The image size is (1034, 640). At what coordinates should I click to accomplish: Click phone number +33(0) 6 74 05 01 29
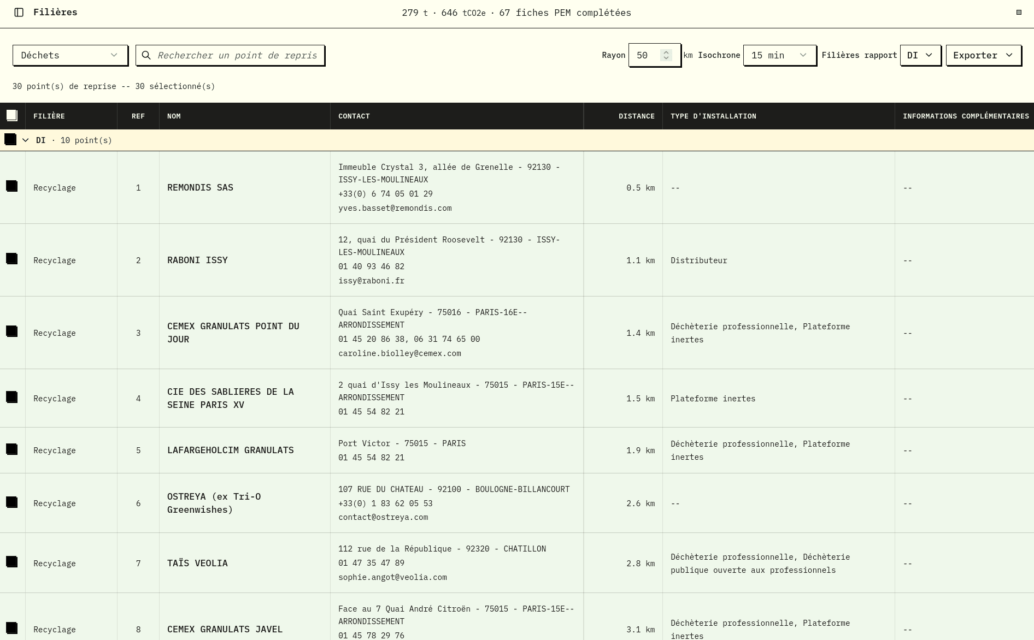(x=385, y=194)
